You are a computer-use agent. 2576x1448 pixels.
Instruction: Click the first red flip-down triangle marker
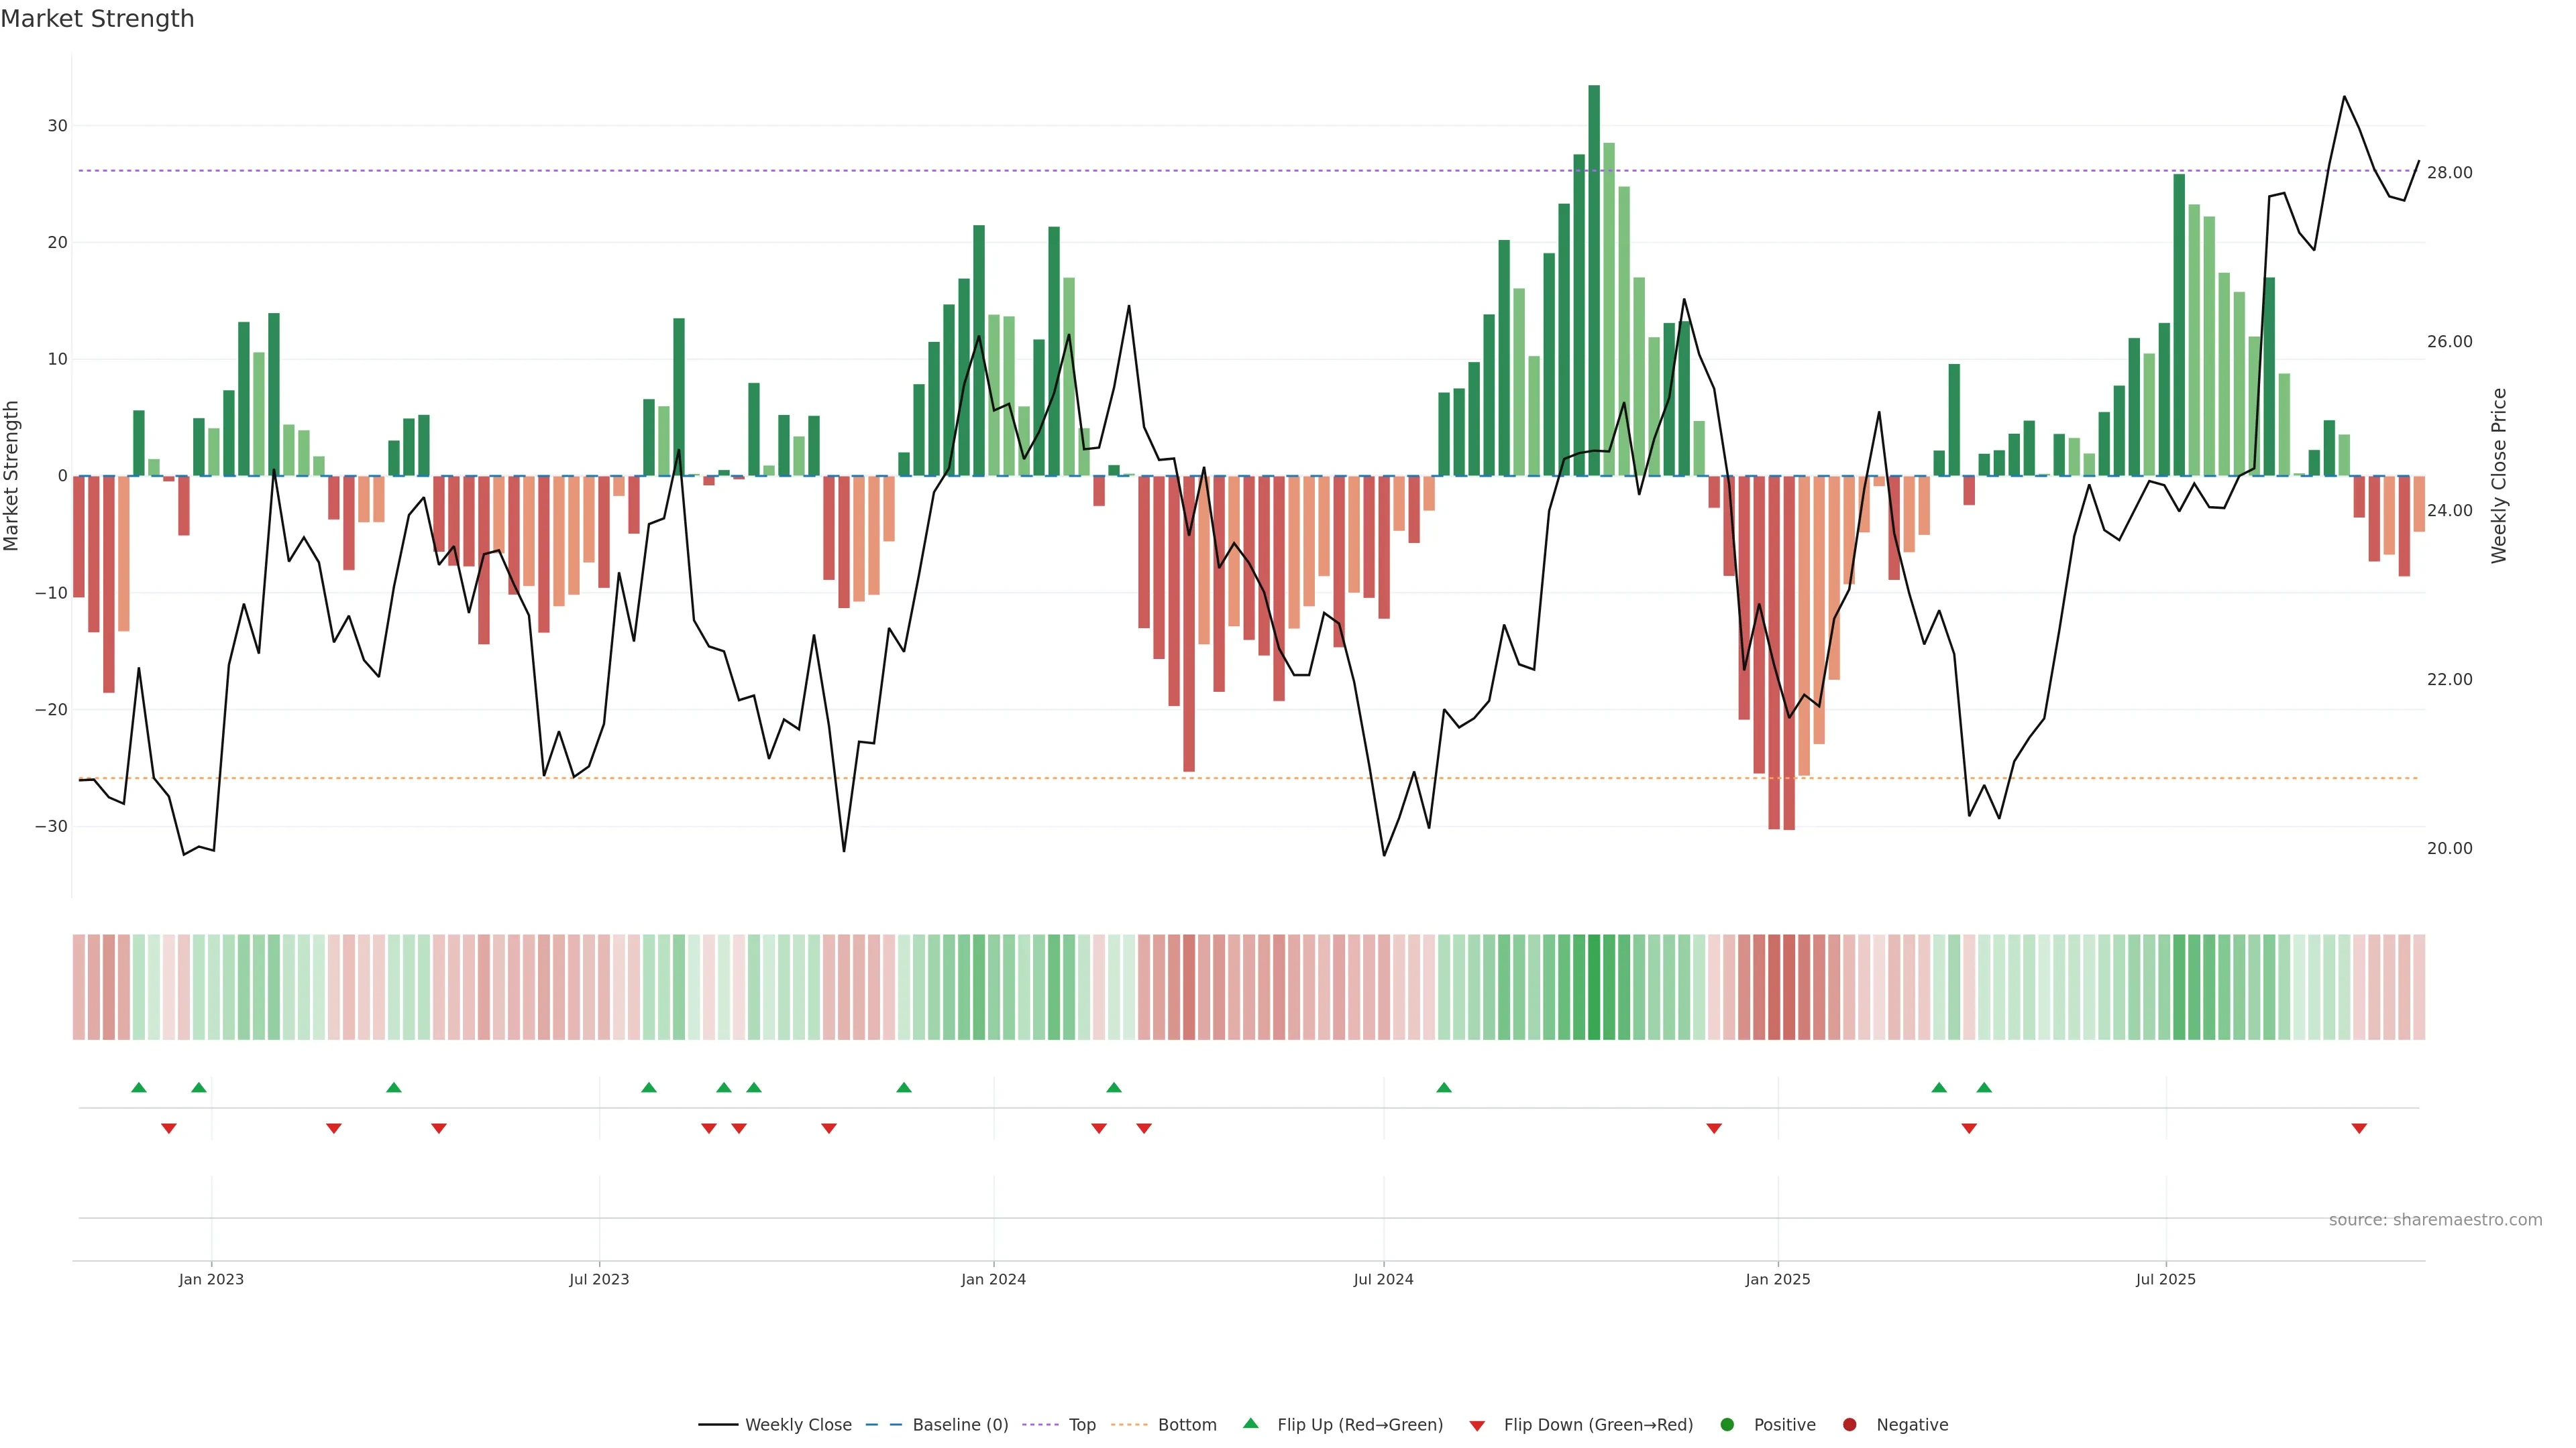coord(169,1128)
